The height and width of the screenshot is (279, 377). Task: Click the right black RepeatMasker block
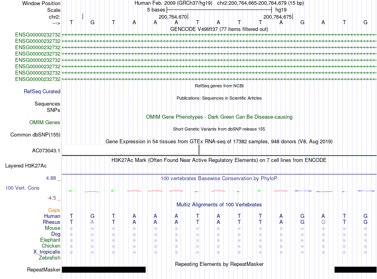pyautogui.click(x=355, y=269)
